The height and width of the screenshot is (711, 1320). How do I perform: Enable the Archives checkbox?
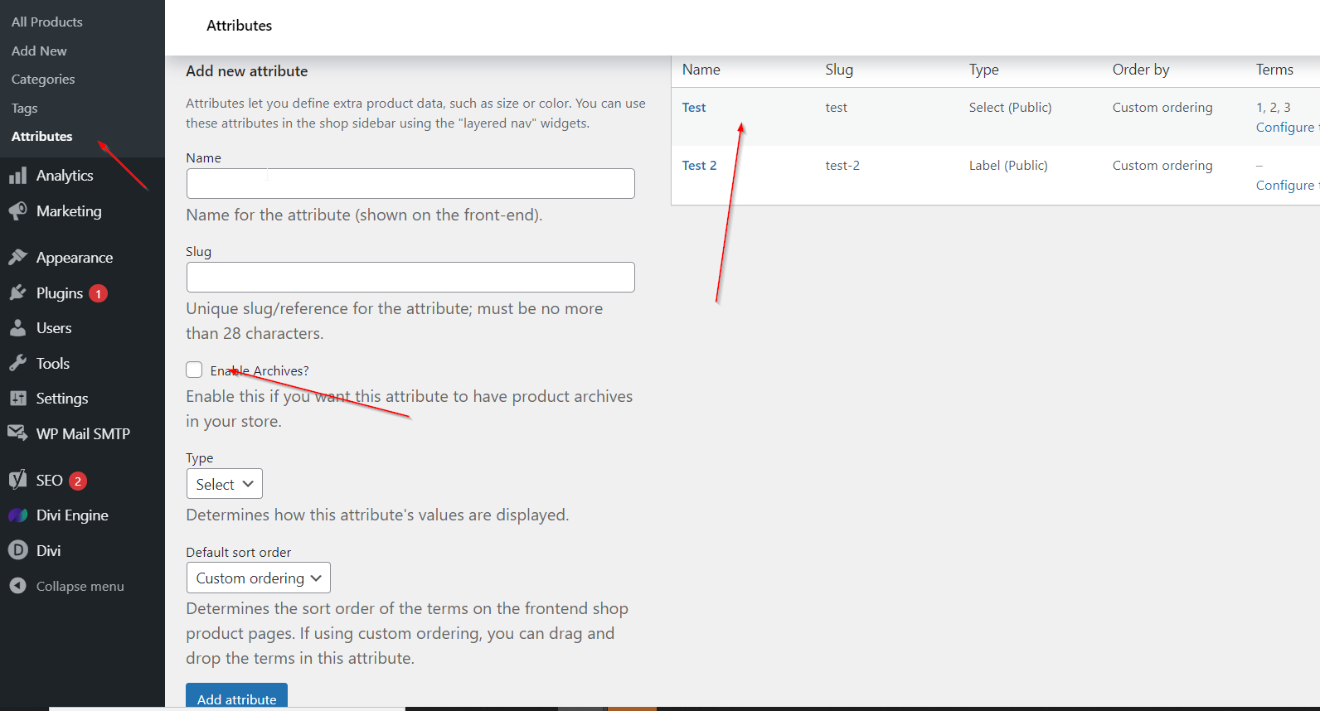coord(194,370)
